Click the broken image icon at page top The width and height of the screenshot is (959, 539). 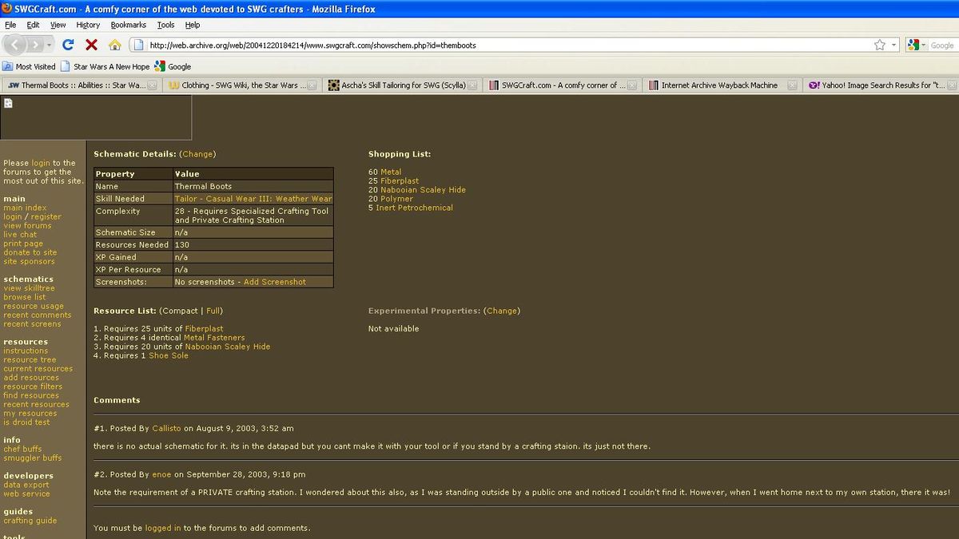8,103
